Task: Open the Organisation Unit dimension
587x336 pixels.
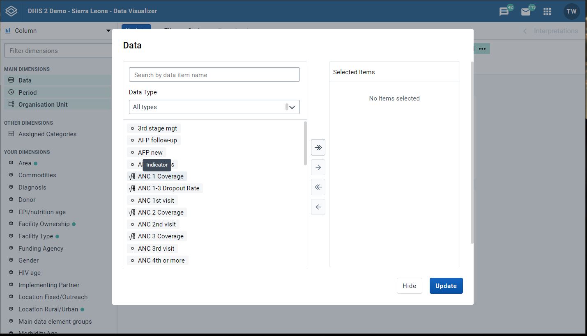Action: 42,104
